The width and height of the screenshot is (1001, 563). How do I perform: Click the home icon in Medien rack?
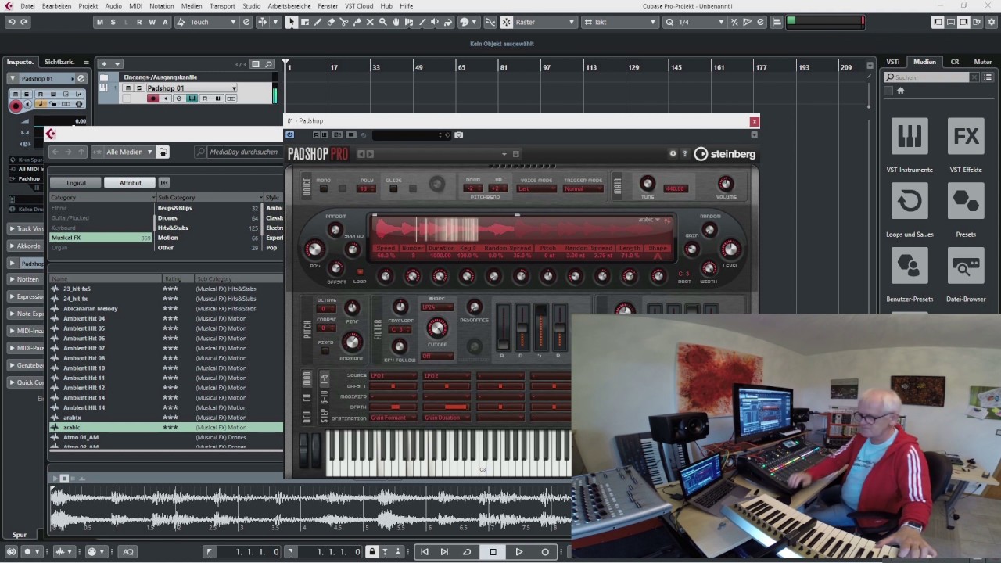point(900,91)
